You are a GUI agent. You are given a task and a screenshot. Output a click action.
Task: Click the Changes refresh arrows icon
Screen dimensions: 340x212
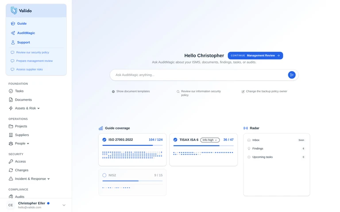point(11,170)
